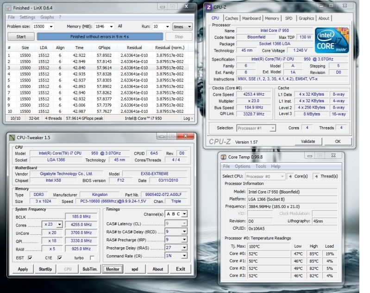The image size is (370, 293).
Task: Open the Problem size dropdown
Action: [x=50, y=27]
